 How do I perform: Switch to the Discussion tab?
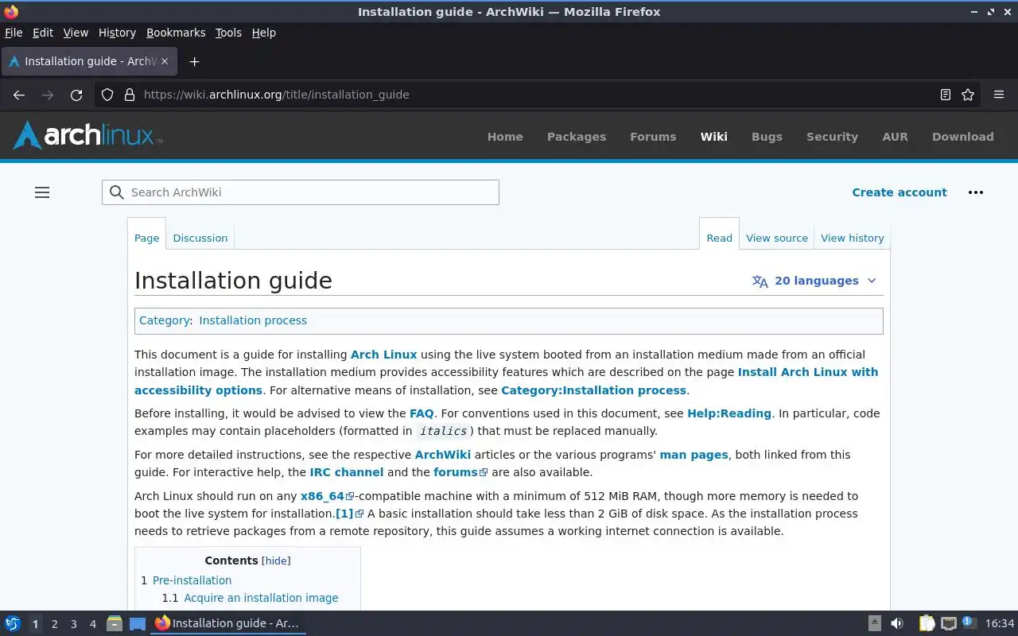(200, 238)
